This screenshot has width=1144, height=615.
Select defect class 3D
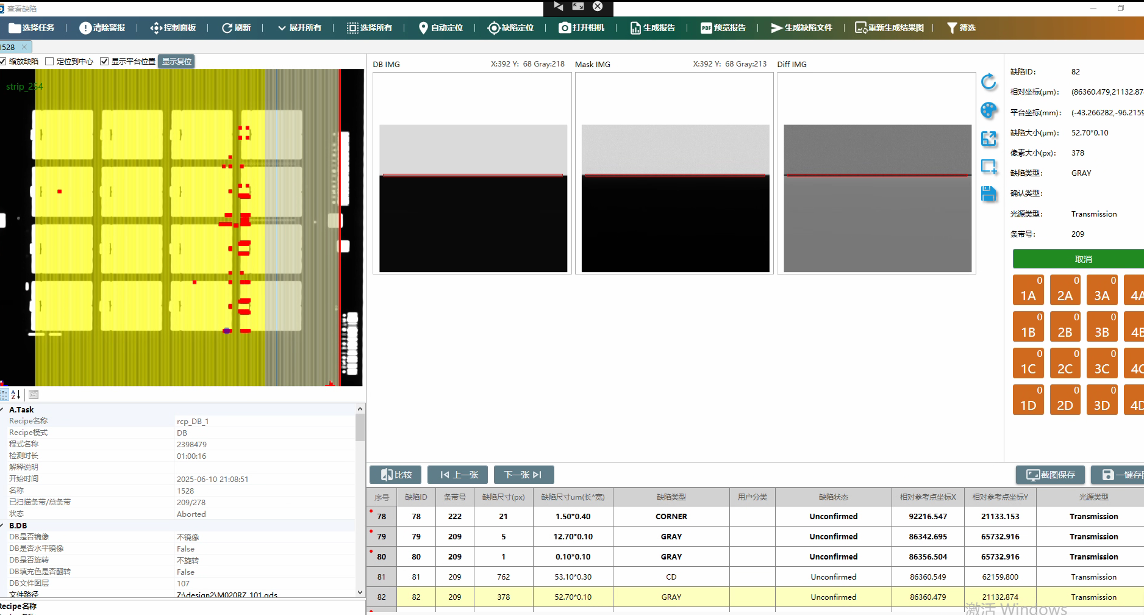pos(1102,400)
